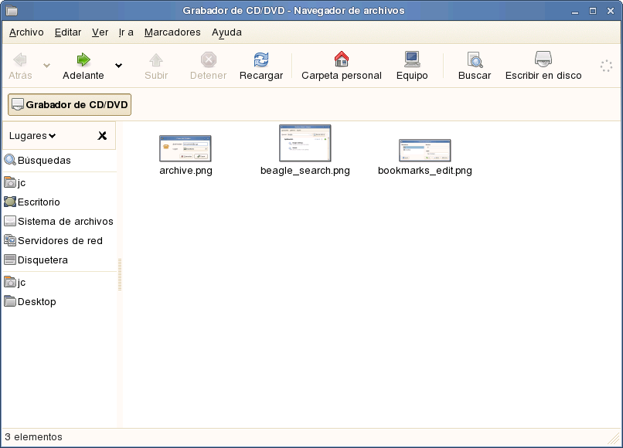Maximize the file browser window
Screen dimensions: 623x448
(x=592, y=11)
